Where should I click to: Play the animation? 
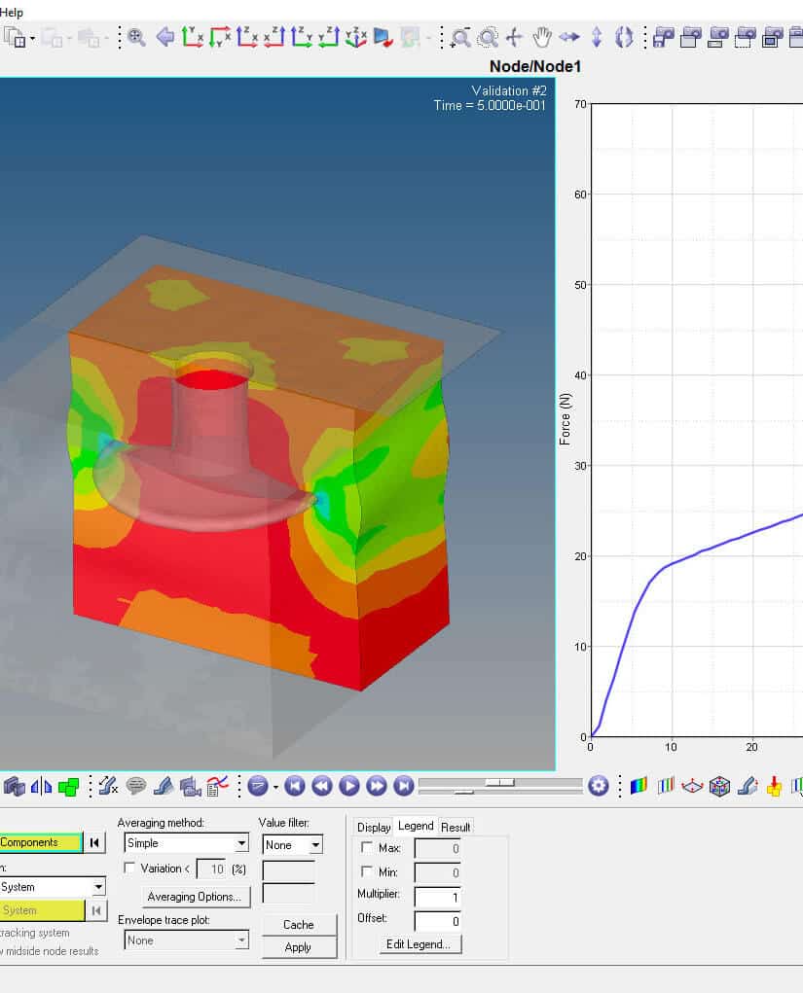click(x=349, y=786)
